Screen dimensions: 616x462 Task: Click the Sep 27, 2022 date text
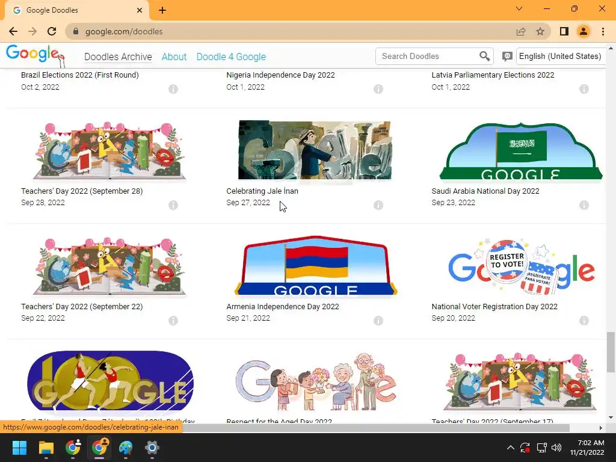[248, 203]
